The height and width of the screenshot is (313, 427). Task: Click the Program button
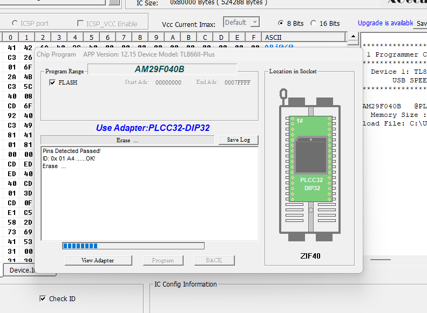pos(162,260)
